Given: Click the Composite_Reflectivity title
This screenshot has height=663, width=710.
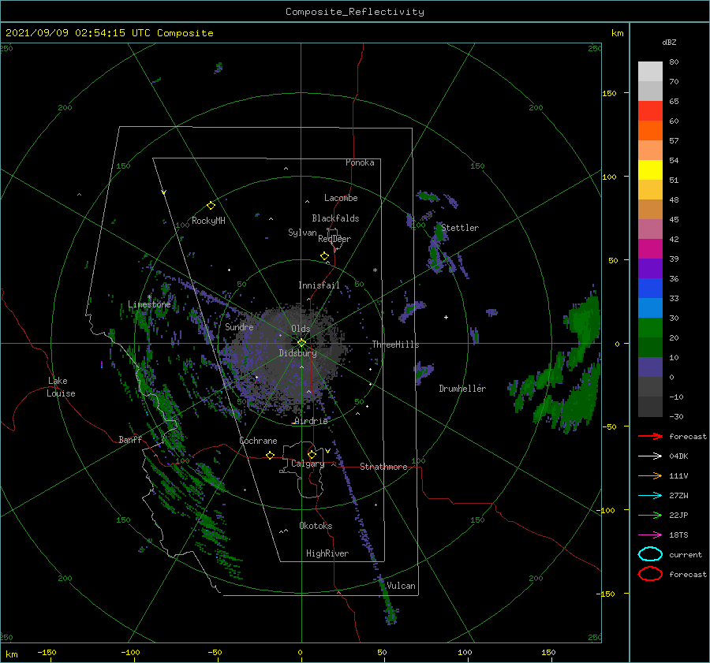Looking at the screenshot, I should (x=355, y=12).
